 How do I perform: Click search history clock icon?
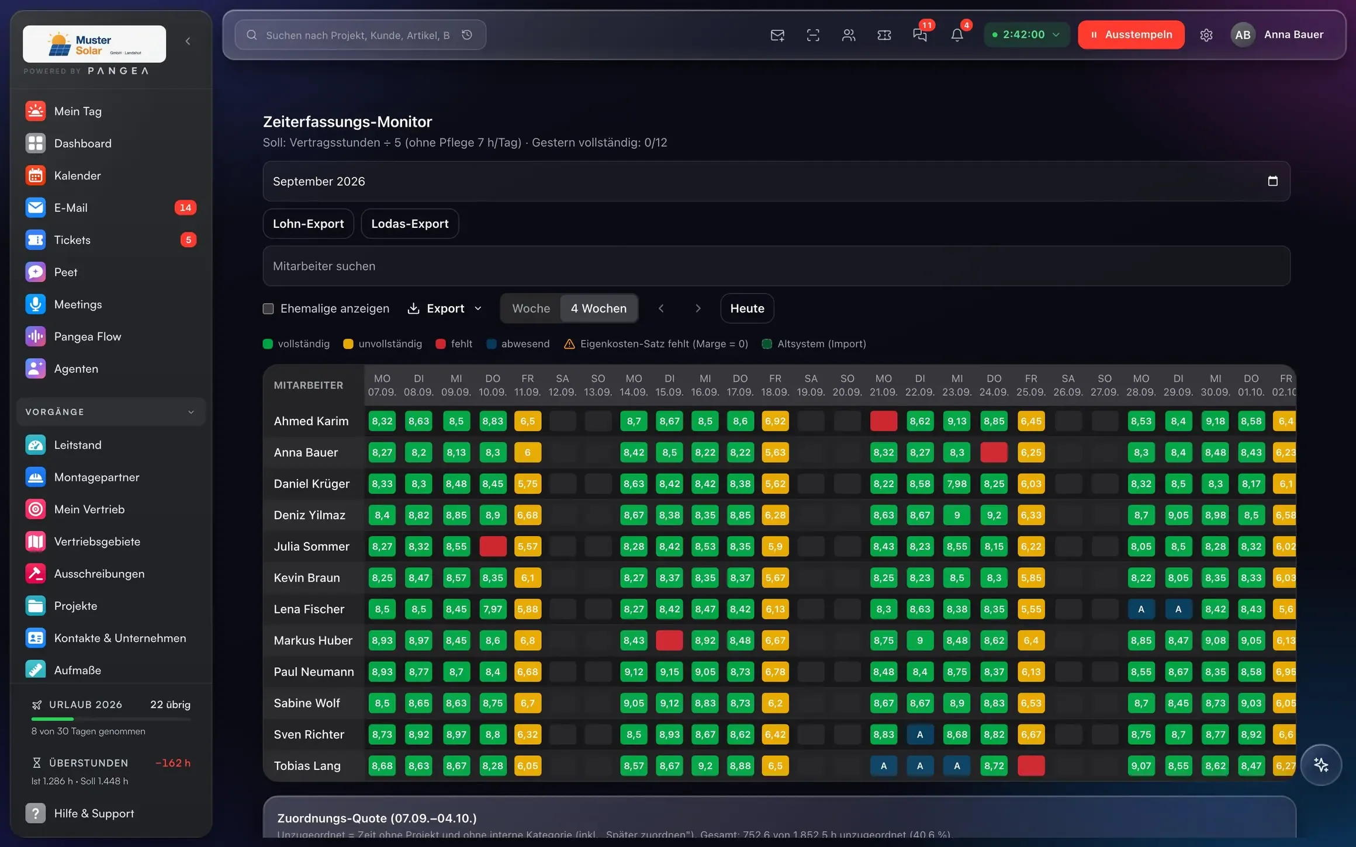[x=467, y=35]
